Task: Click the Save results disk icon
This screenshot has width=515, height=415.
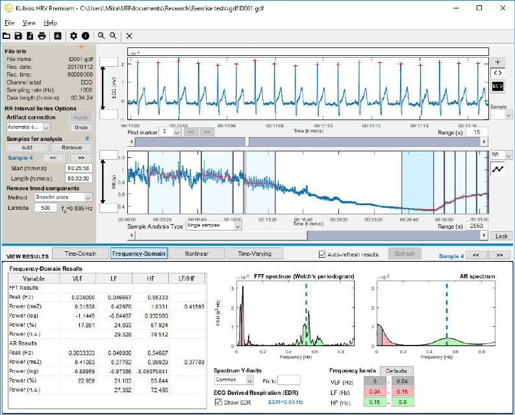Action: tap(18, 36)
